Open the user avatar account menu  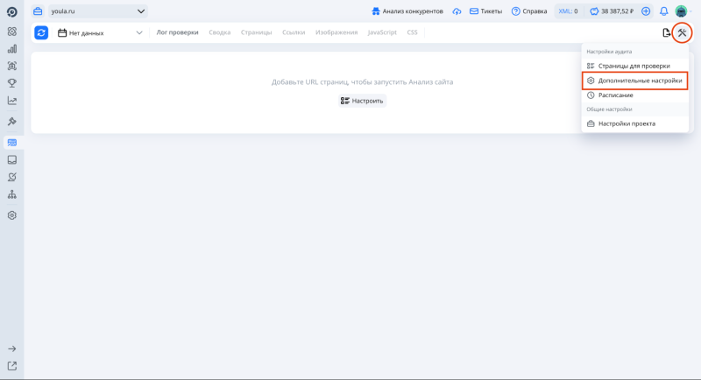pyautogui.click(x=681, y=11)
